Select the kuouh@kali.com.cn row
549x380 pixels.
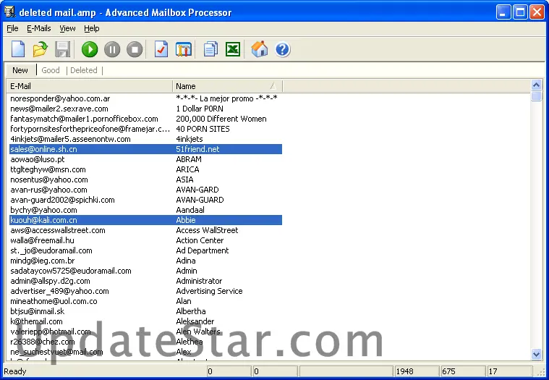145,220
